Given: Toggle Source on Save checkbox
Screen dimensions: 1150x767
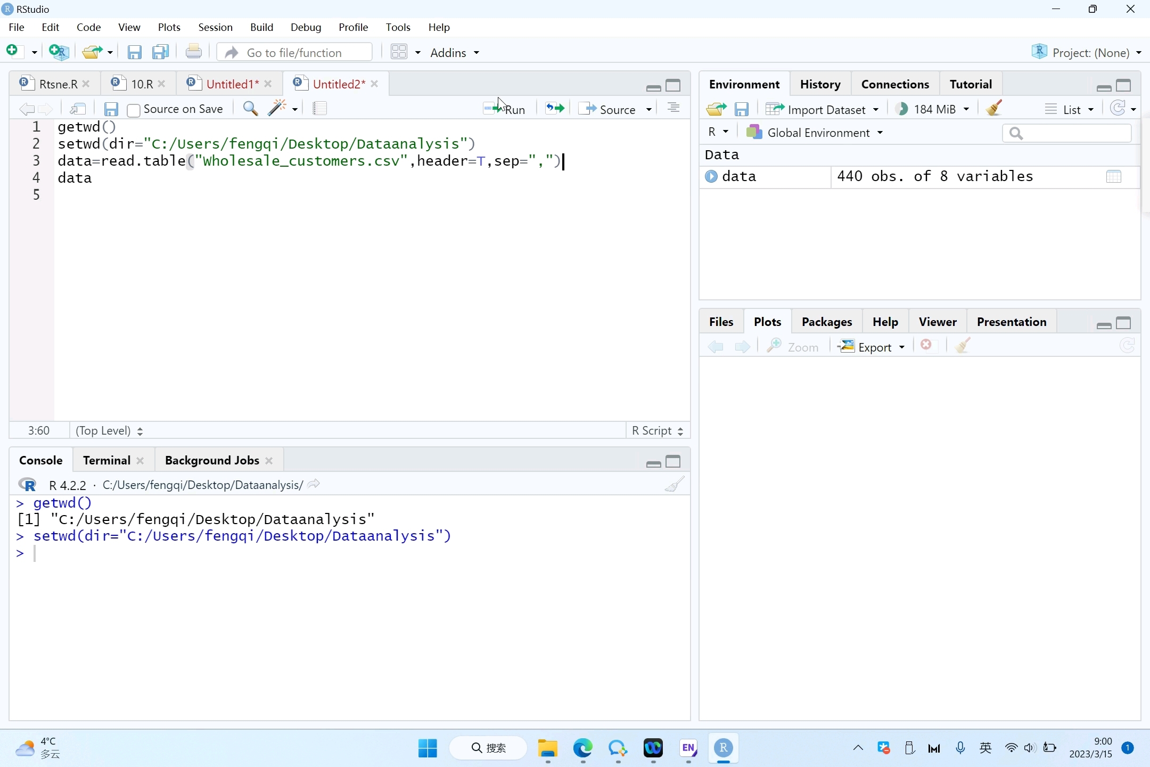Looking at the screenshot, I should 134,110.
